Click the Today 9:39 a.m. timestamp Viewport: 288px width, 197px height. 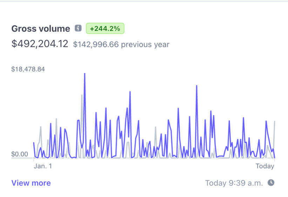coord(234,183)
